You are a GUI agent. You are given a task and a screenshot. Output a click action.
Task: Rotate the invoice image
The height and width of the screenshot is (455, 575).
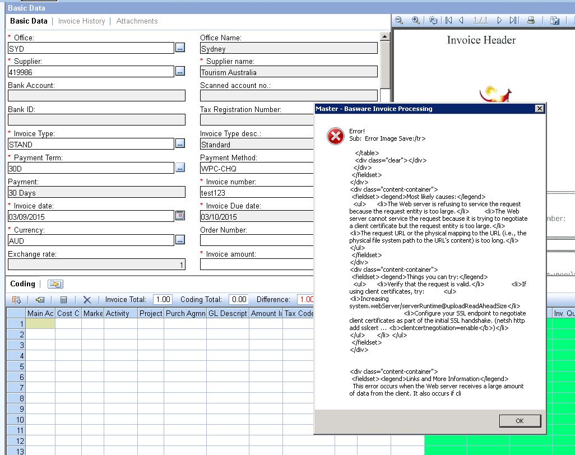coord(433,21)
